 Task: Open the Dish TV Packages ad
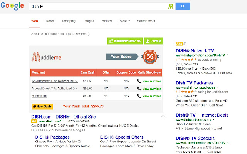[x=195, y=83]
